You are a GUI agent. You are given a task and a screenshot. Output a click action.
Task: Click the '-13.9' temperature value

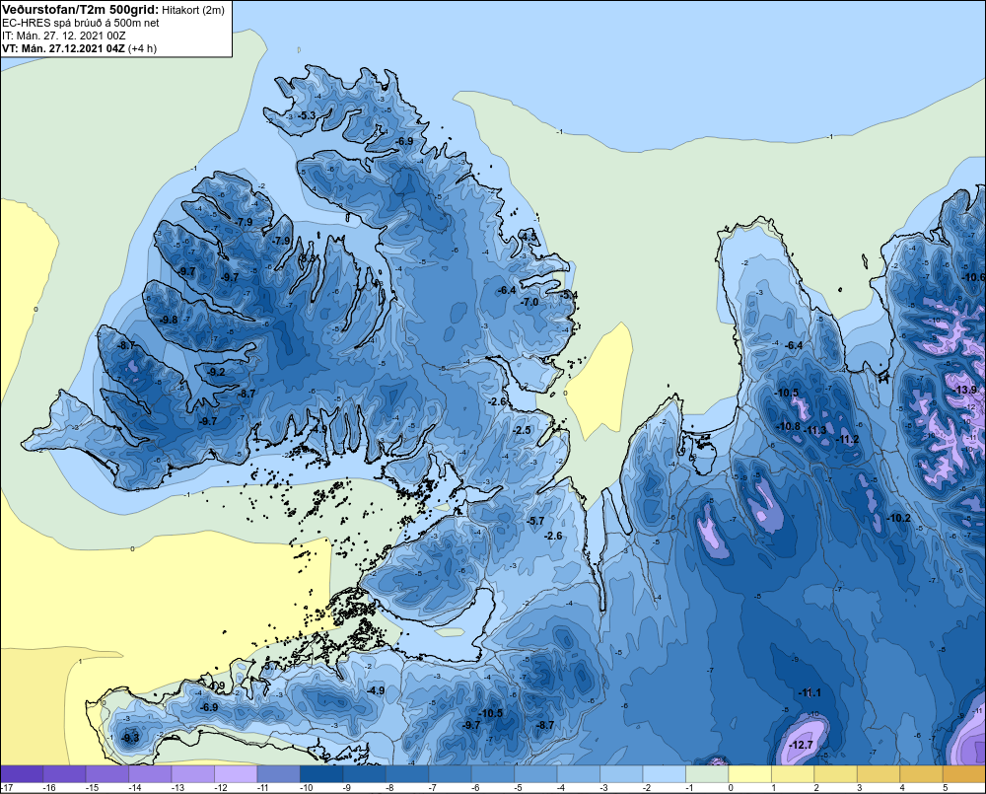(966, 390)
